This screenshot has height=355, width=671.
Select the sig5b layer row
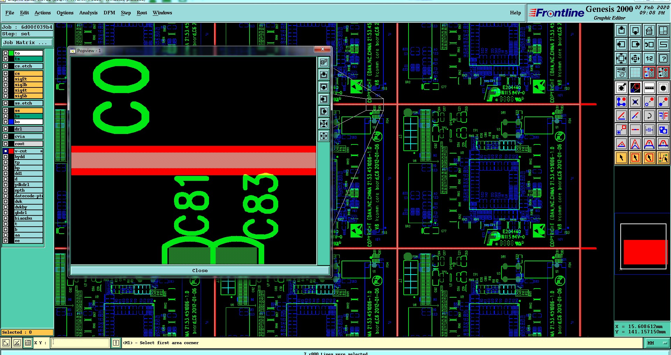[x=28, y=96]
